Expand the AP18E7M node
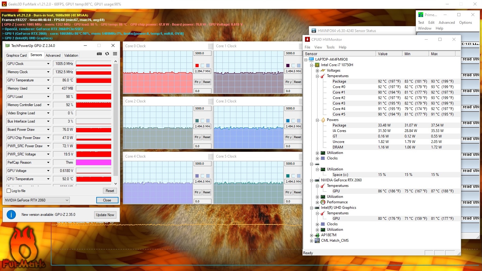The height and width of the screenshot is (271, 482). click(x=311, y=235)
